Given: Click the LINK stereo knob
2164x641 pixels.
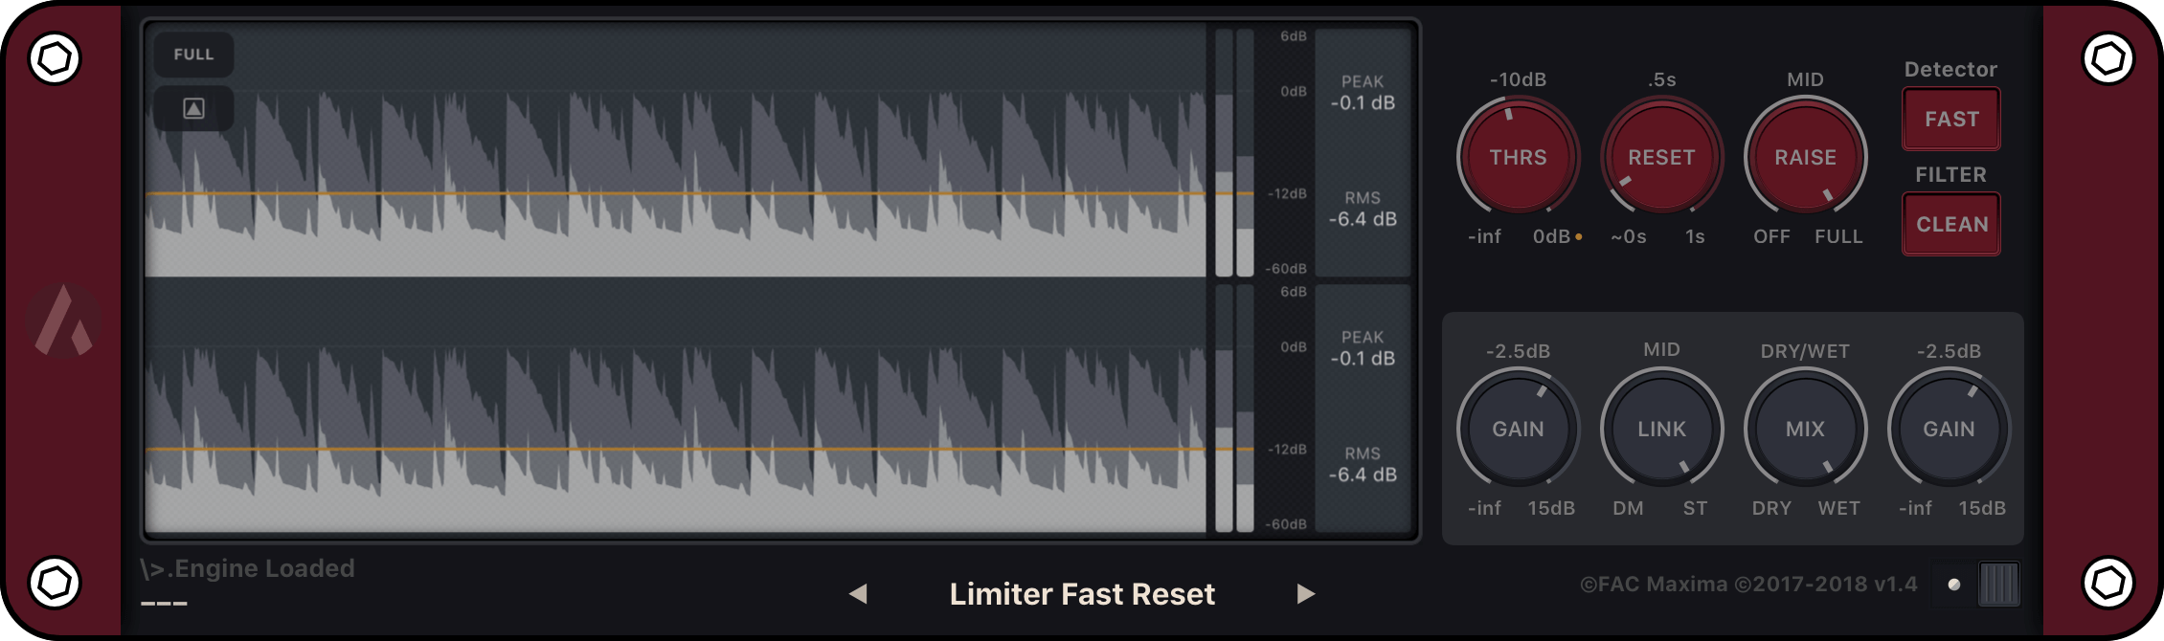Looking at the screenshot, I should tap(1661, 429).
